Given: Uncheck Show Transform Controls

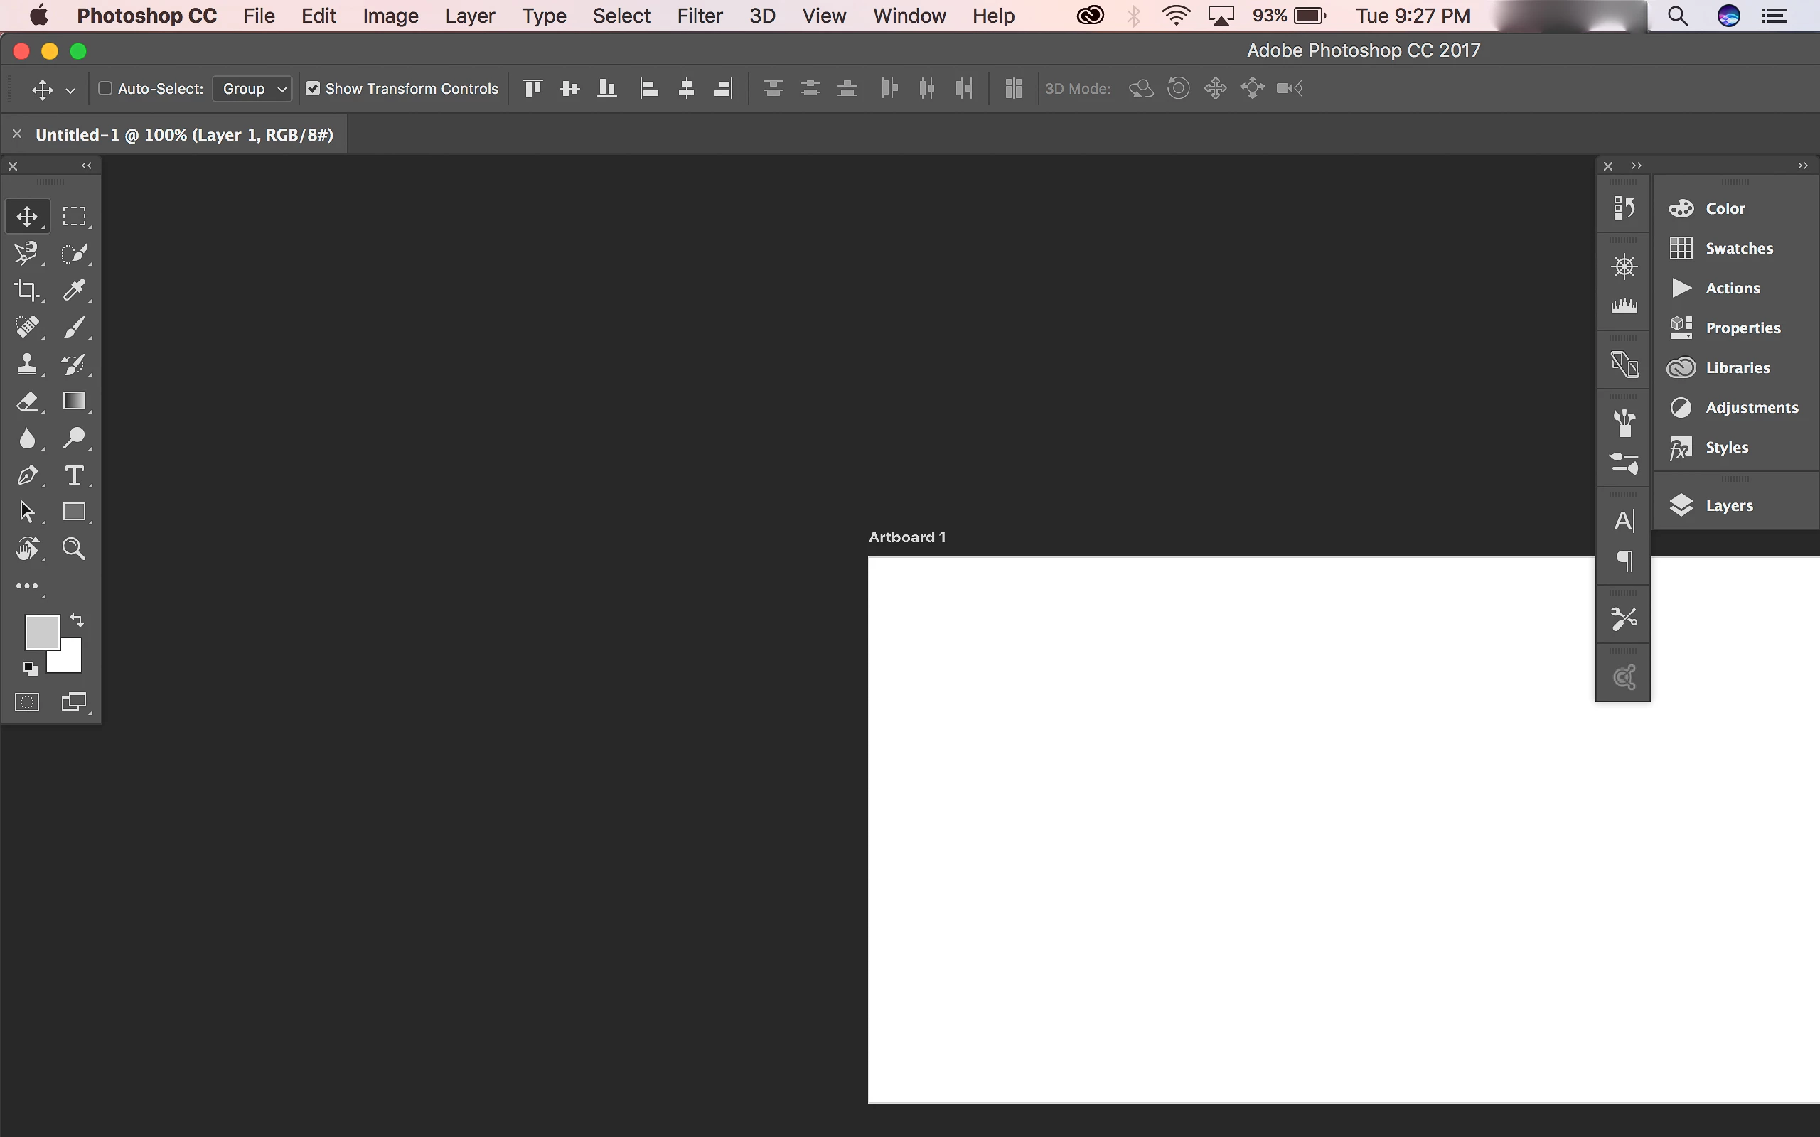Looking at the screenshot, I should (313, 89).
